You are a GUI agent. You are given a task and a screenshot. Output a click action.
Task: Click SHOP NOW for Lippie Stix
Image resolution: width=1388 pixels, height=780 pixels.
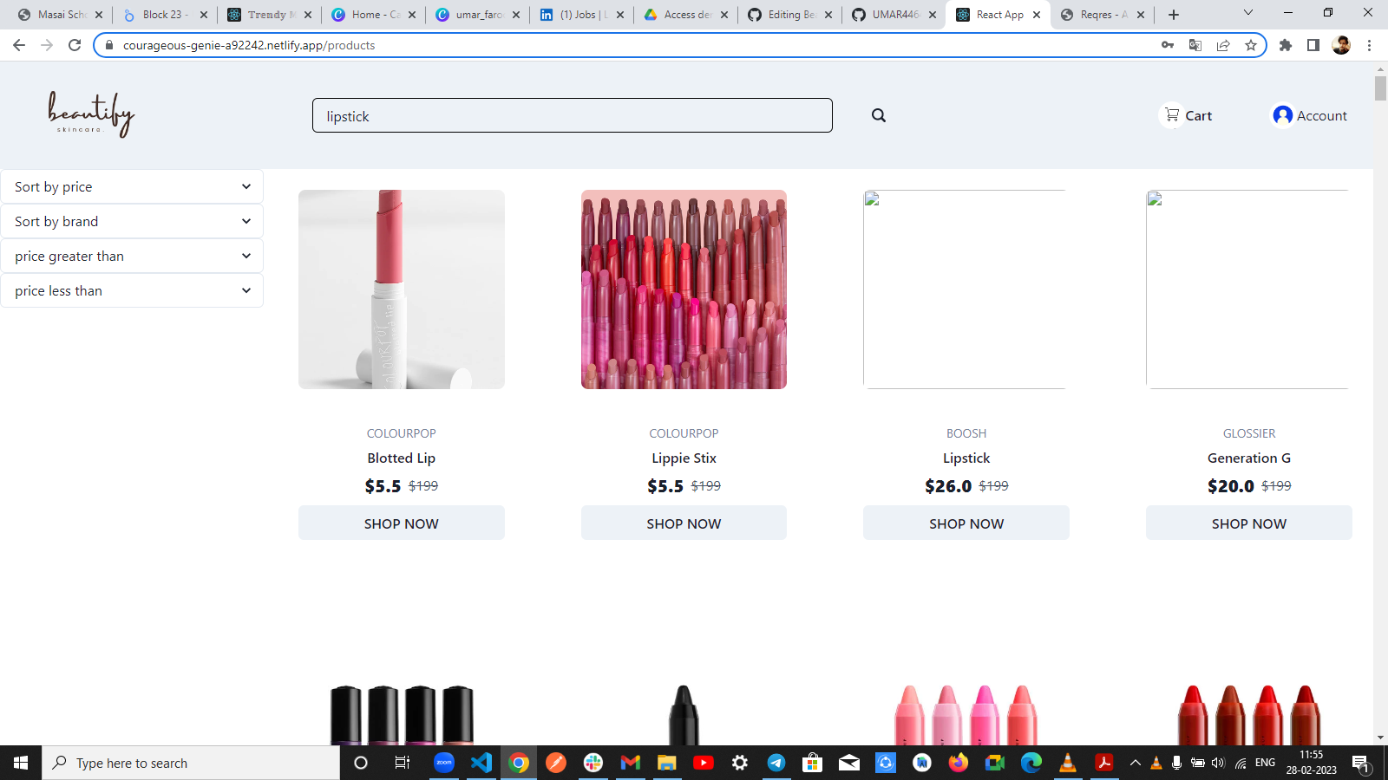pos(684,523)
